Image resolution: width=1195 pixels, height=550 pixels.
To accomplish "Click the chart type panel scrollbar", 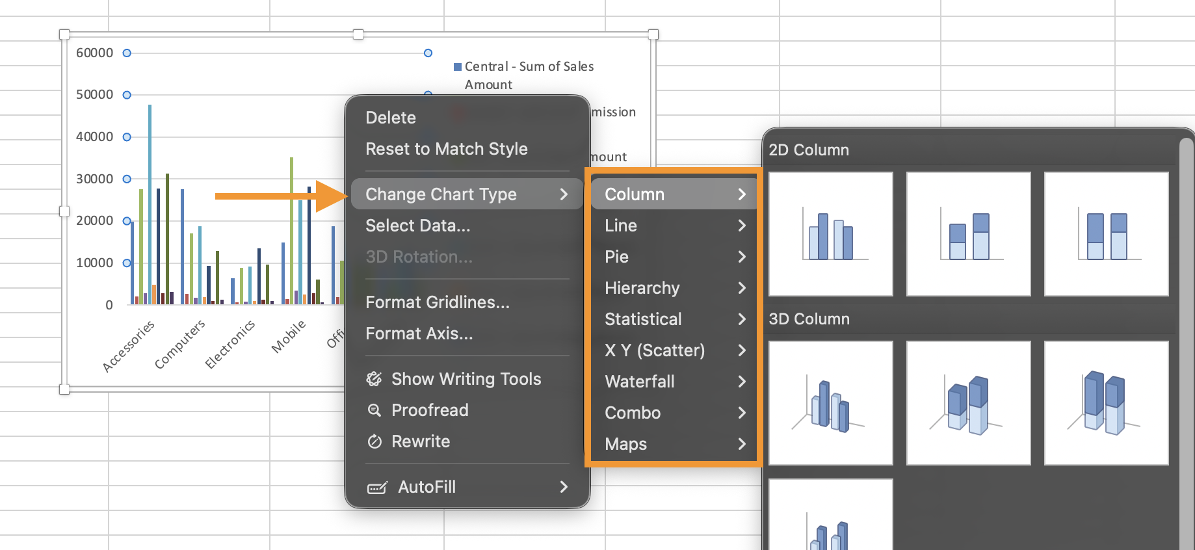I will pos(1186,325).
